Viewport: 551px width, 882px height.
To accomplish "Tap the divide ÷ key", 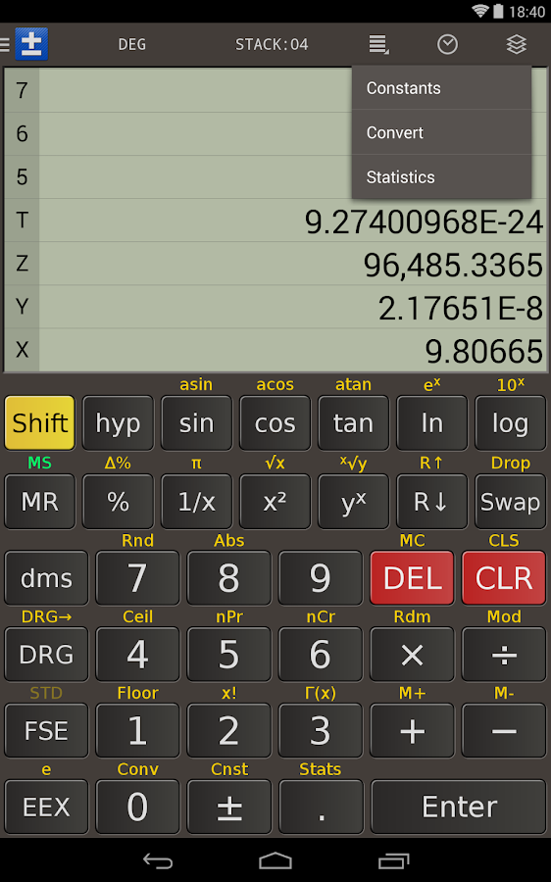I will tap(504, 655).
